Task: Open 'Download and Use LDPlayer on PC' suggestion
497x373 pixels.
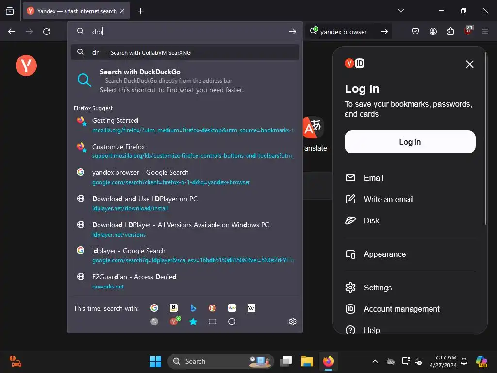Action: click(185, 203)
